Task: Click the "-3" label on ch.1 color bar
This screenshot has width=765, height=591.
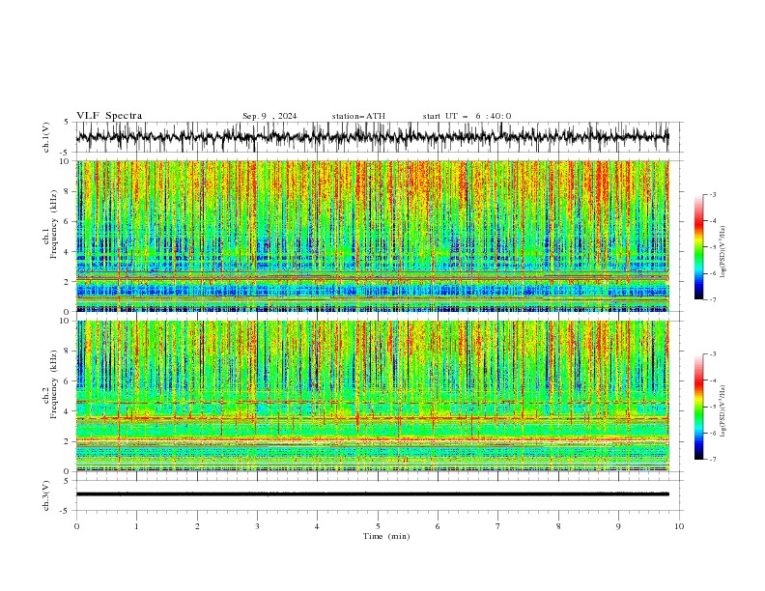Action: [x=712, y=194]
